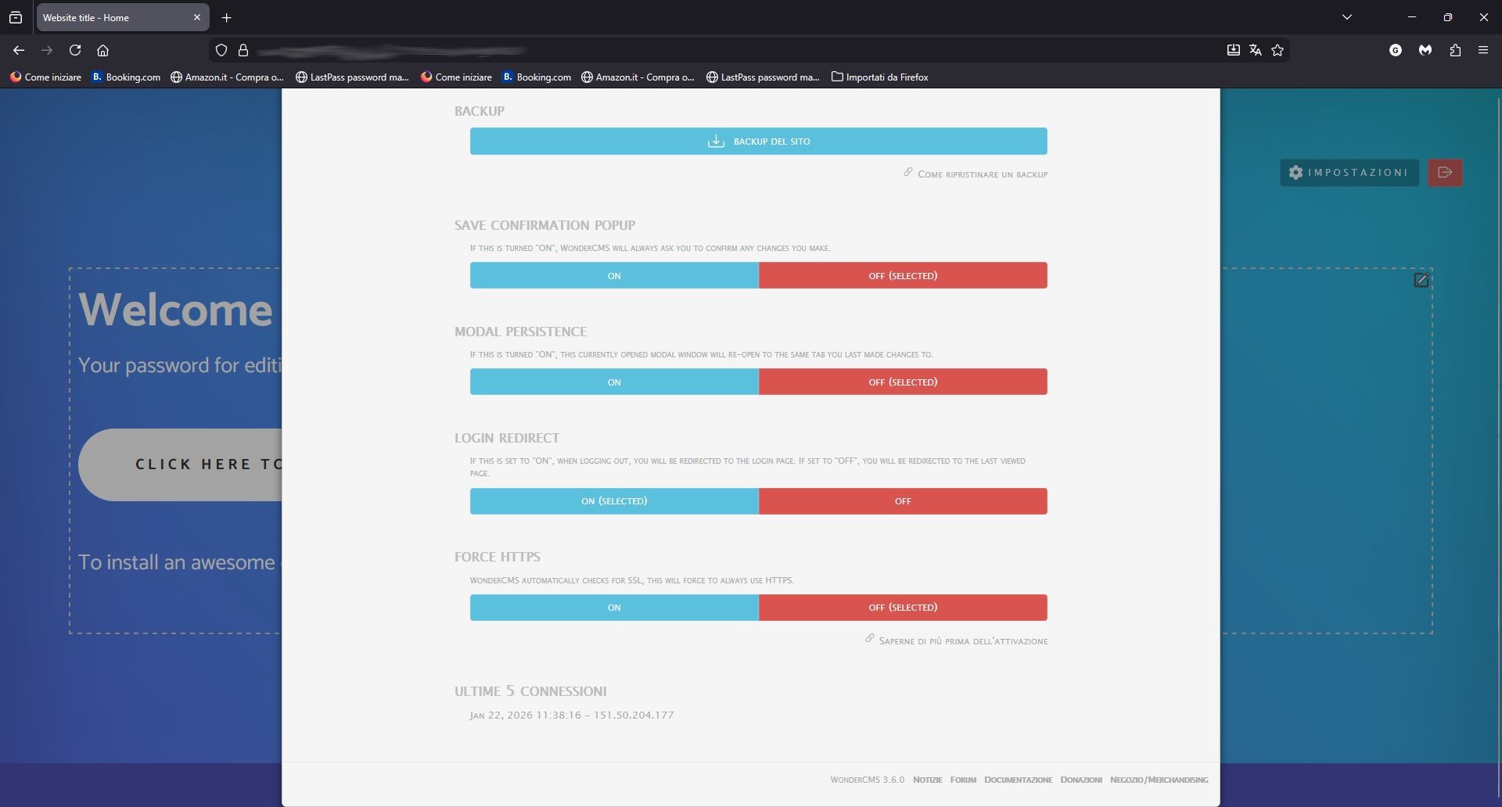The width and height of the screenshot is (1502, 807).
Task: Go to browser home icon
Action: pos(102,50)
